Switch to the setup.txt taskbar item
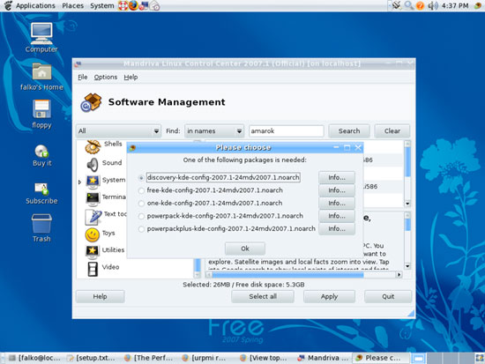The image size is (485, 364). click(x=92, y=358)
